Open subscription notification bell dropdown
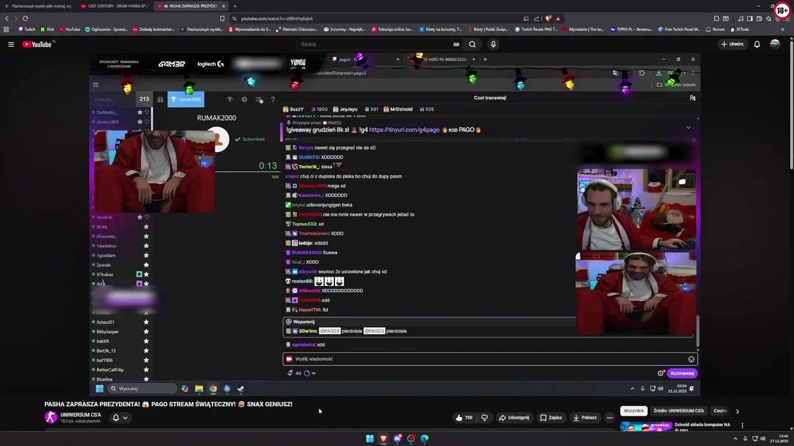Image resolution: width=794 pixels, height=446 pixels. click(120, 418)
